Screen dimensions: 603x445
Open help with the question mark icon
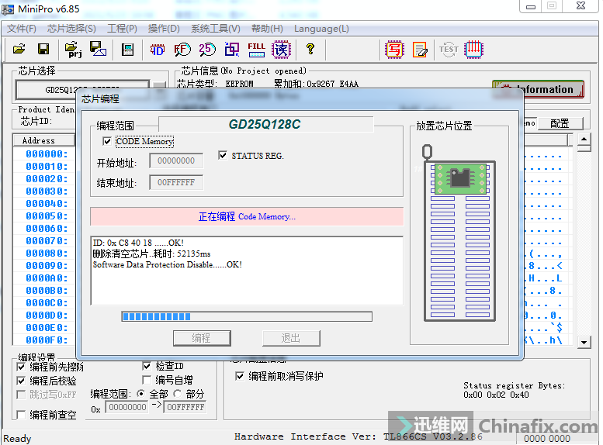click(x=310, y=49)
